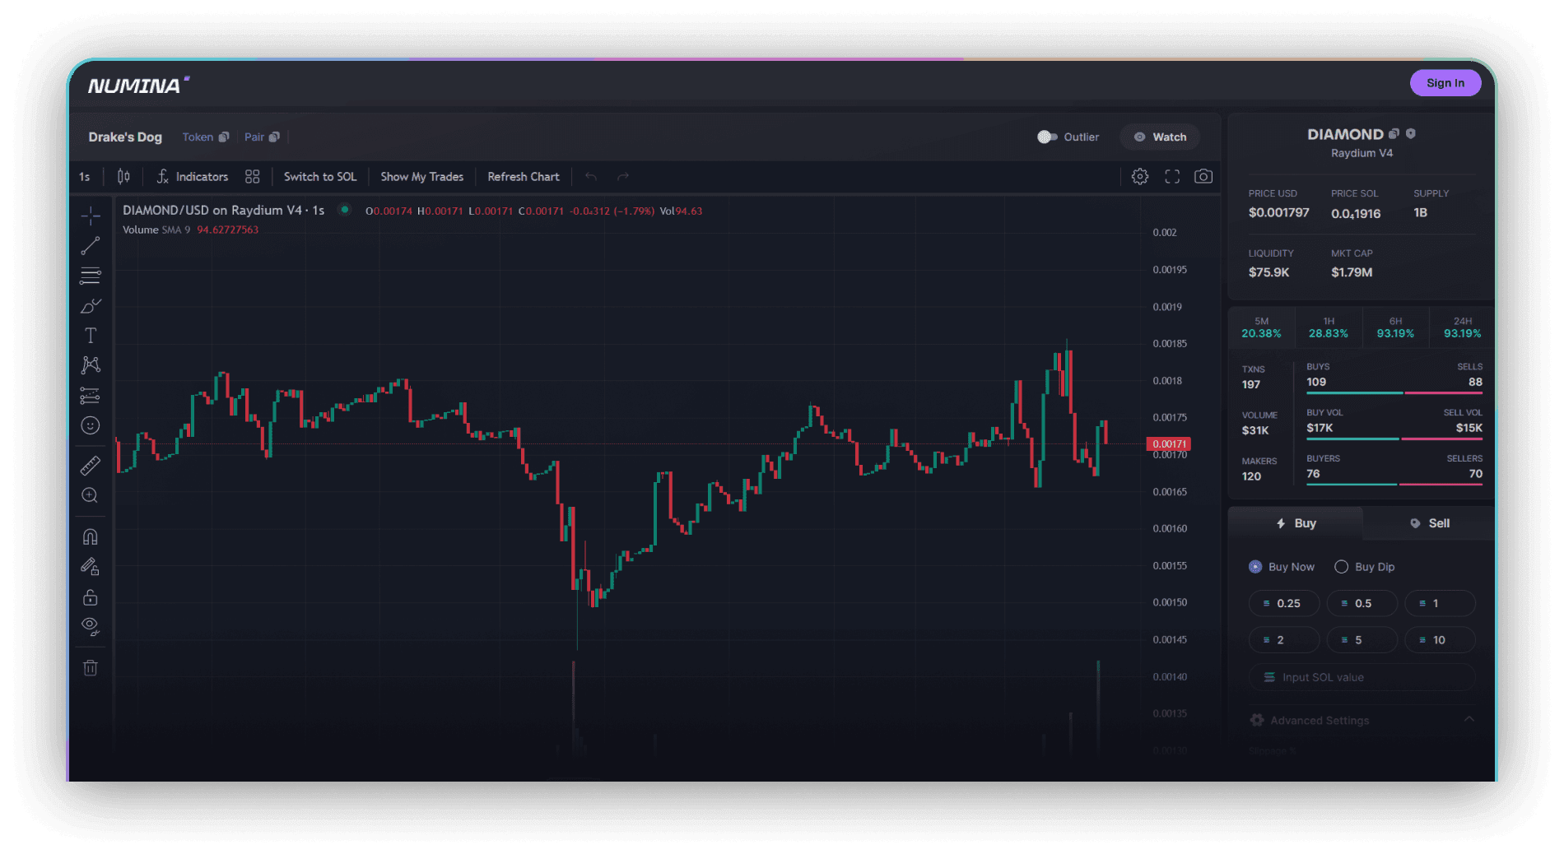Toggle the Outlier switch
This screenshot has width=1564, height=854.
coord(1046,137)
